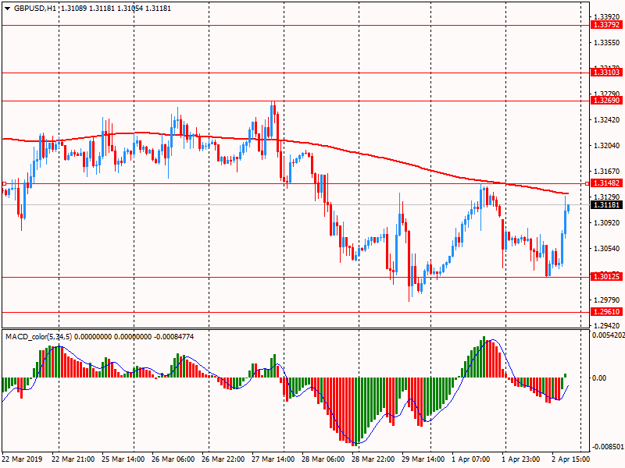Select the square handle on 1.31482 line
Image resolution: width=625 pixels, height=468 pixels.
[x=5, y=183]
